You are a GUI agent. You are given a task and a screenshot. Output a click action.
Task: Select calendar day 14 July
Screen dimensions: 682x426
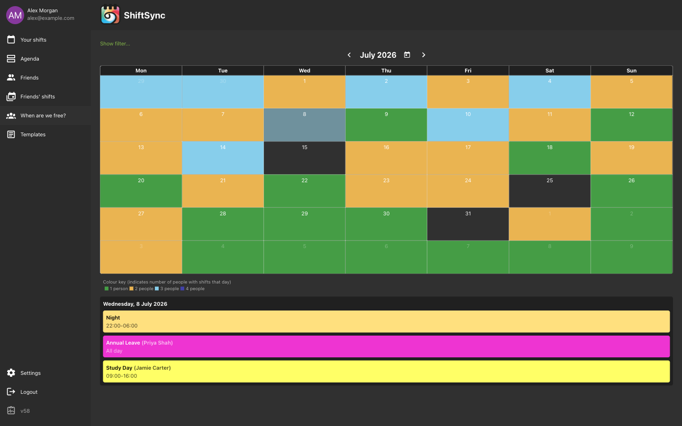tap(223, 158)
